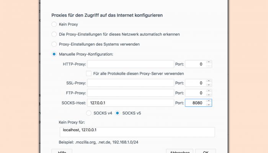This screenshot has width=268, height=153.
Task: Select automatic proxy detection for this network
Action: 54,34
